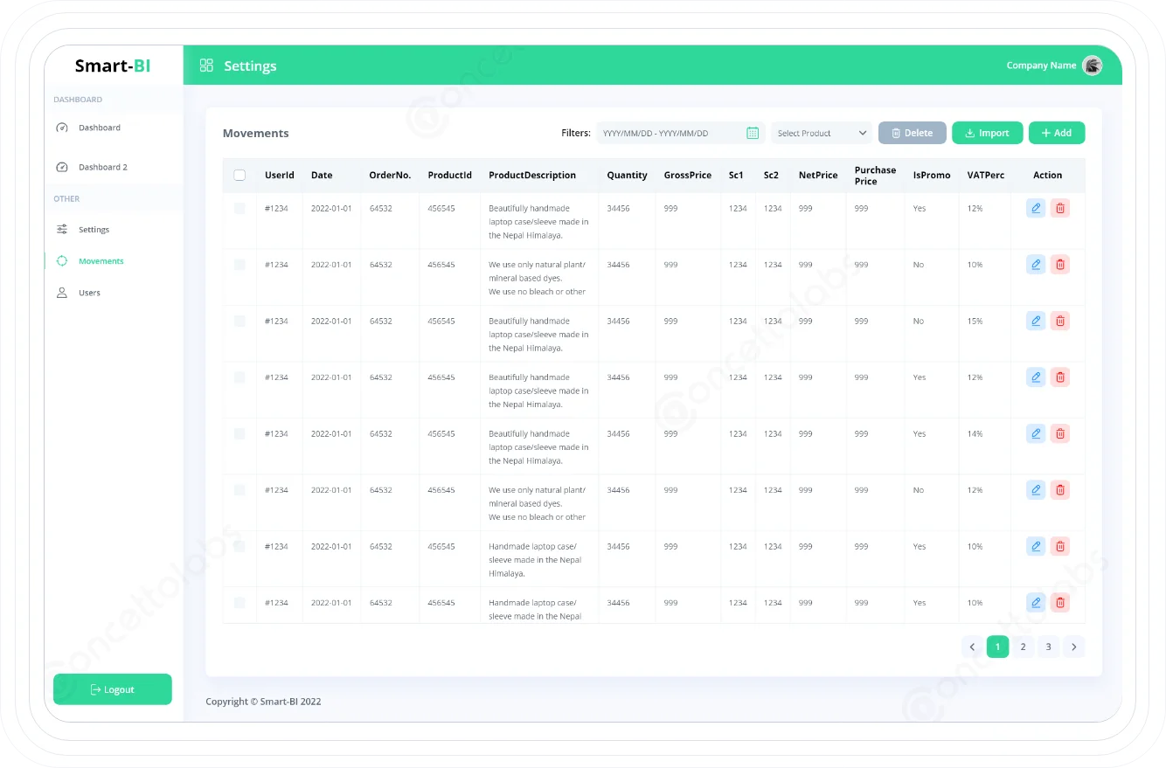Check the first row's checkbox

click(239, 208)
